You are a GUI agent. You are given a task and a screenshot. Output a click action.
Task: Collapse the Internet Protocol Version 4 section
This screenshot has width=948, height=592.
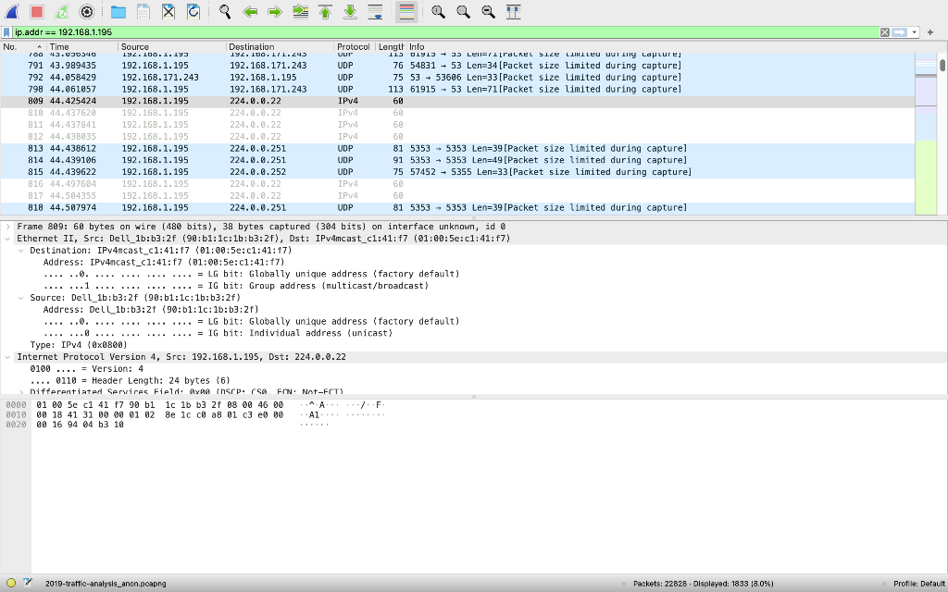[7, 356]
